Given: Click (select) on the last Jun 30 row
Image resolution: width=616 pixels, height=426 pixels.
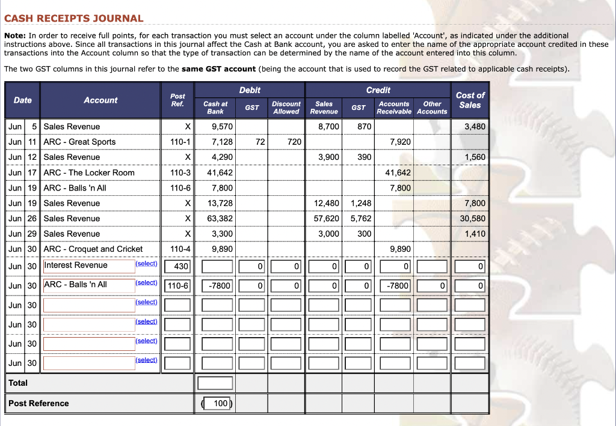Looking at the screenshot, I should (x=146, y=359).
